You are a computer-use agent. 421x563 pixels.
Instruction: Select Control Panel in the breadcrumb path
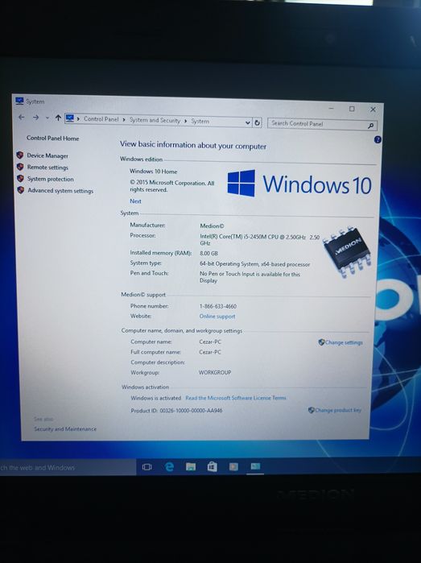click(x=101, y=119)
